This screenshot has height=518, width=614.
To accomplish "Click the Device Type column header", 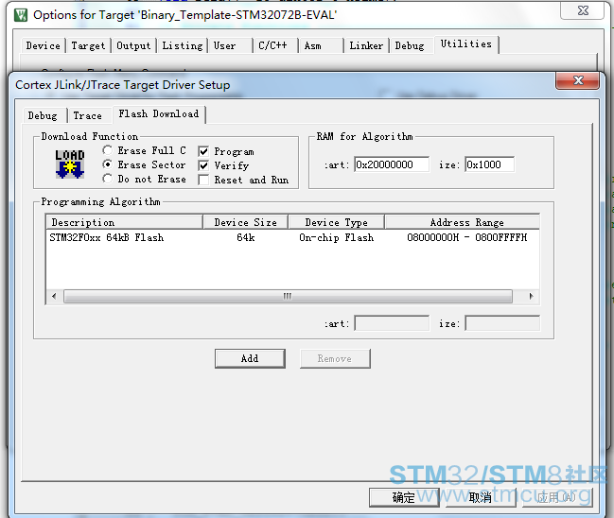I will click(337, 222).
